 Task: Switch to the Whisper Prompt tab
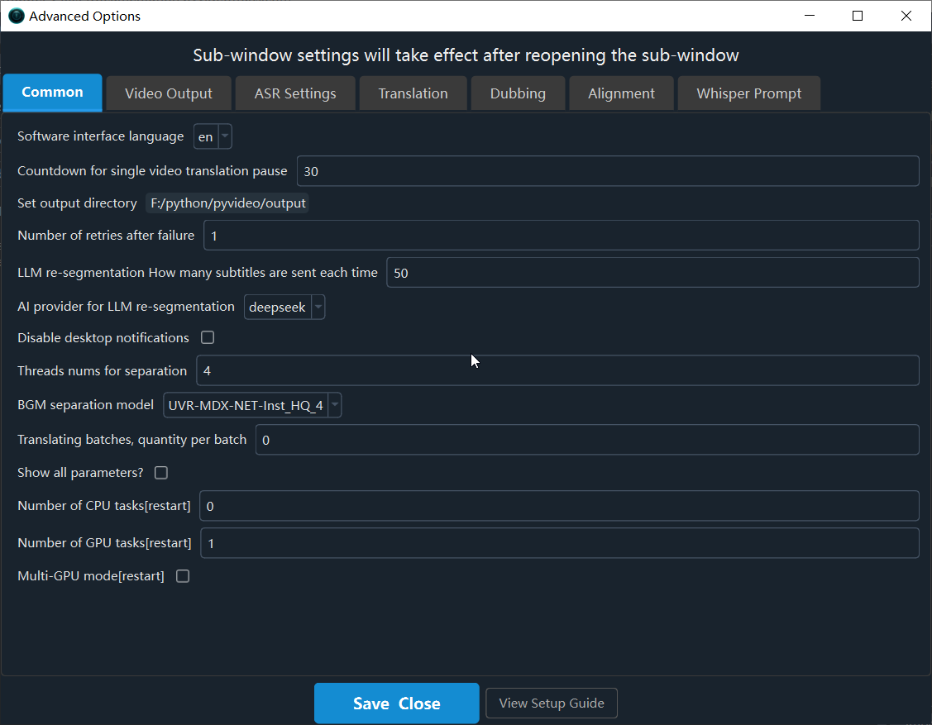749,93
